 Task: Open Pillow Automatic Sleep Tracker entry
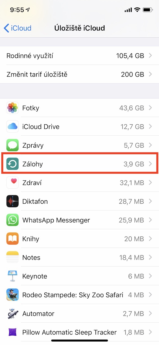(79, 332)
